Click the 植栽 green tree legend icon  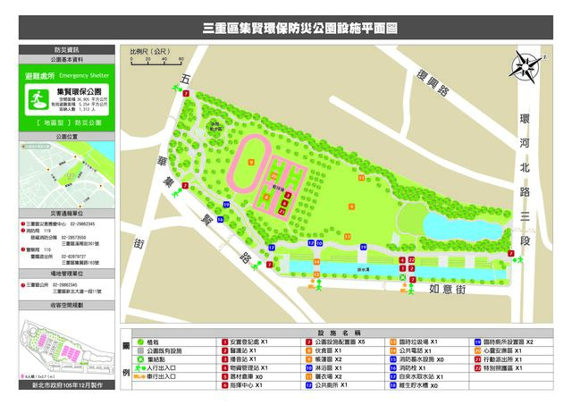tap(140, 342)
